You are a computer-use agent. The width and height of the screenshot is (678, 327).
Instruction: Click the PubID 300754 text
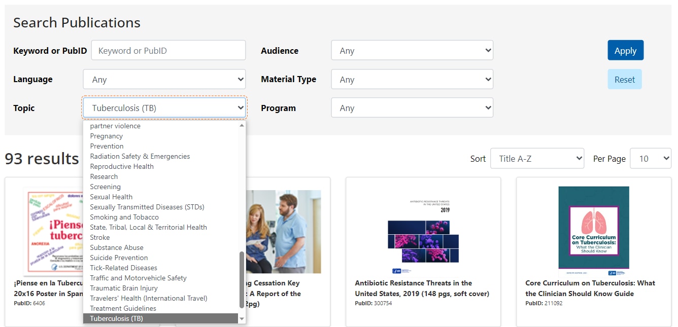click(374, 304)
